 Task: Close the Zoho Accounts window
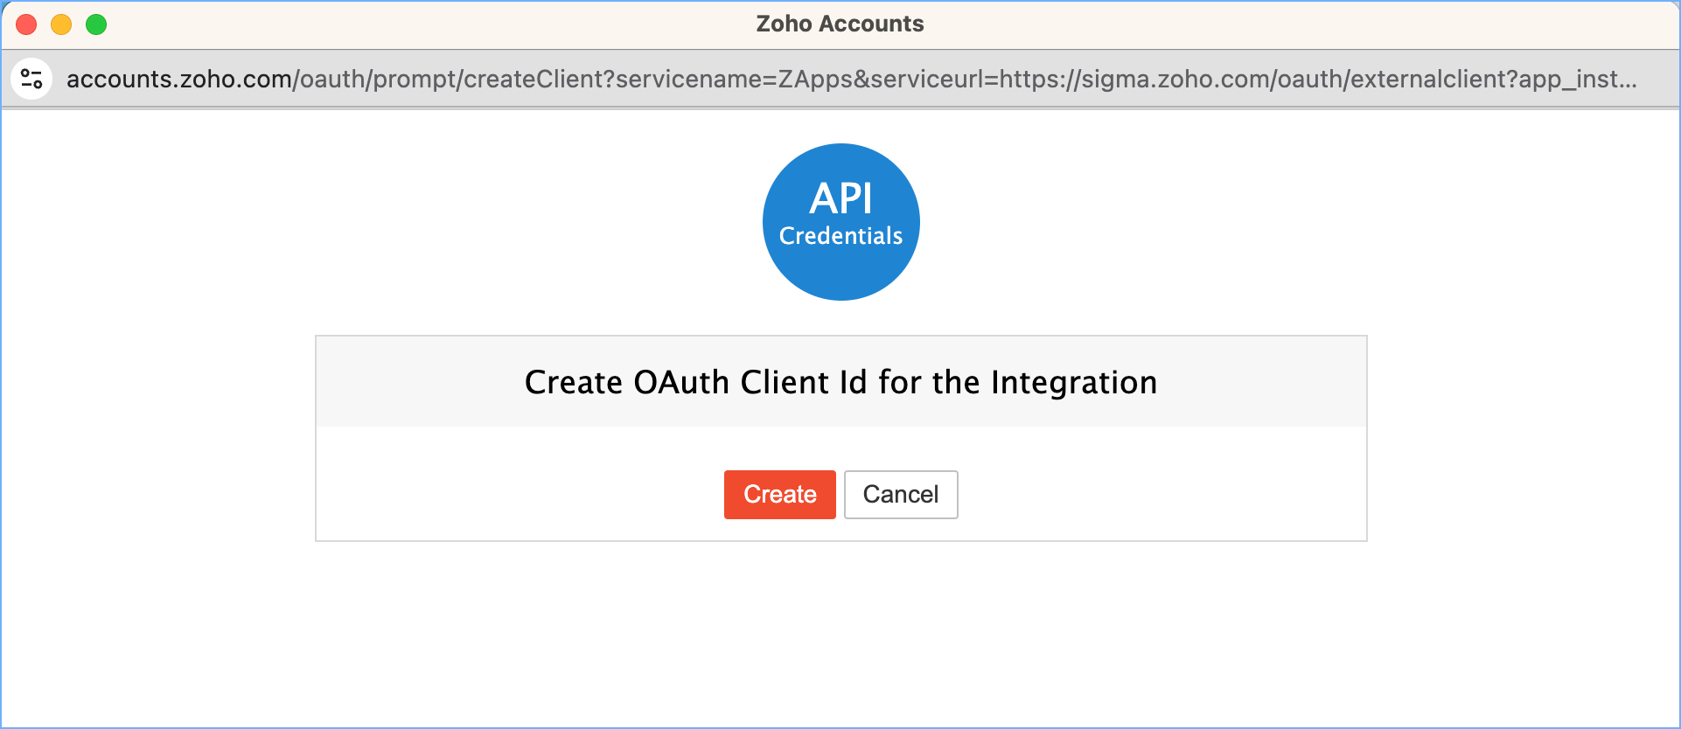point(26,24)
